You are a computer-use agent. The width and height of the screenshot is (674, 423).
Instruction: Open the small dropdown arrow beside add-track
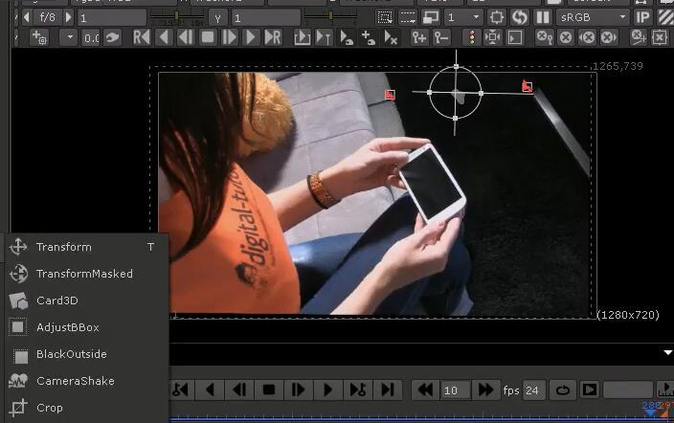point(70,38)
